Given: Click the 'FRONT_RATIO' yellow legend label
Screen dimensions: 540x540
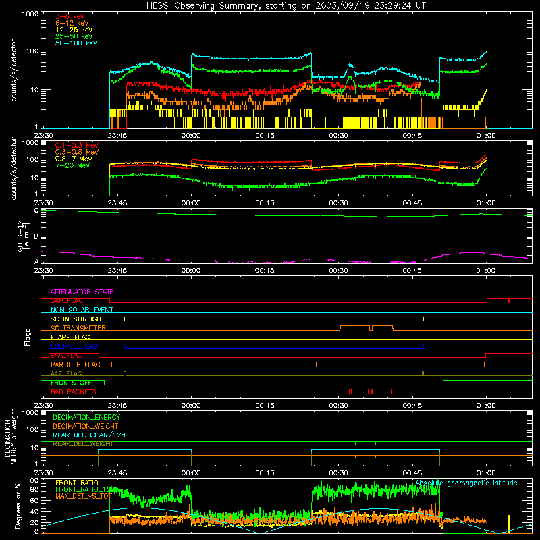Looking at the screenshot, I should click(x=77, y=483).
